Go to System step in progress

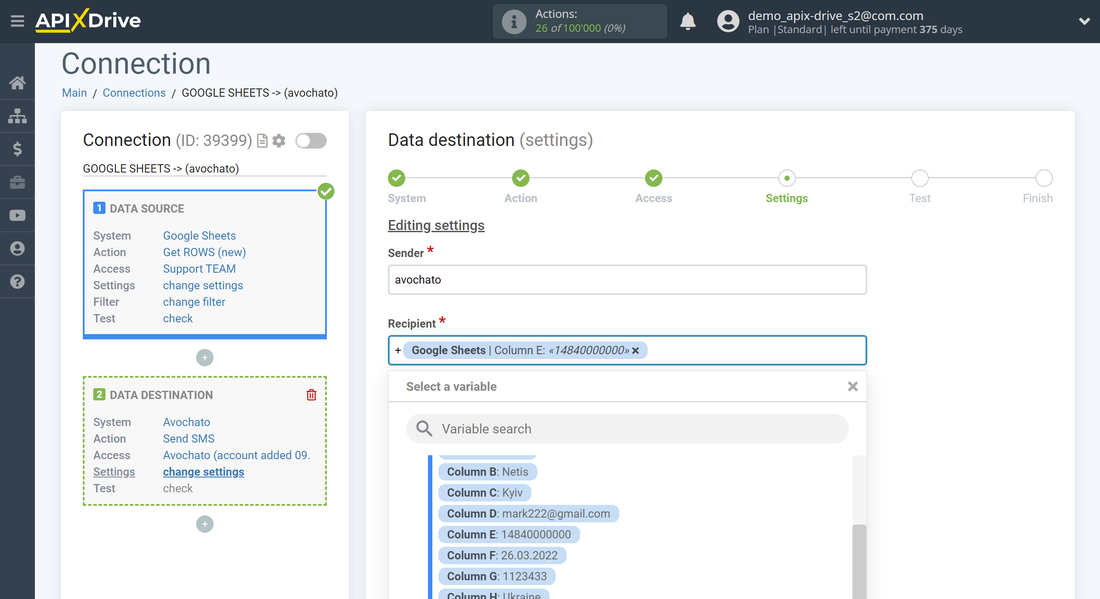coord(397,178)
